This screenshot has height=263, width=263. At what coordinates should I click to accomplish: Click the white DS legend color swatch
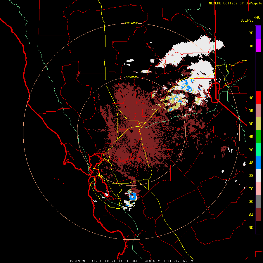[258, 175]
